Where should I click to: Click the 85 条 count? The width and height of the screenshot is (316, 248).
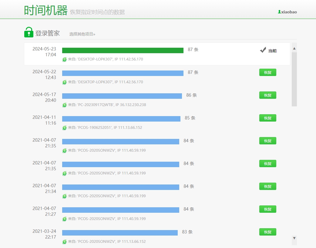click(190, 118)
